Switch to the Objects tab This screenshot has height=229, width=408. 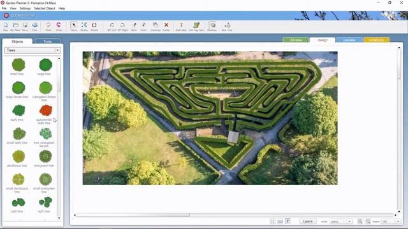tap(17, 41)
